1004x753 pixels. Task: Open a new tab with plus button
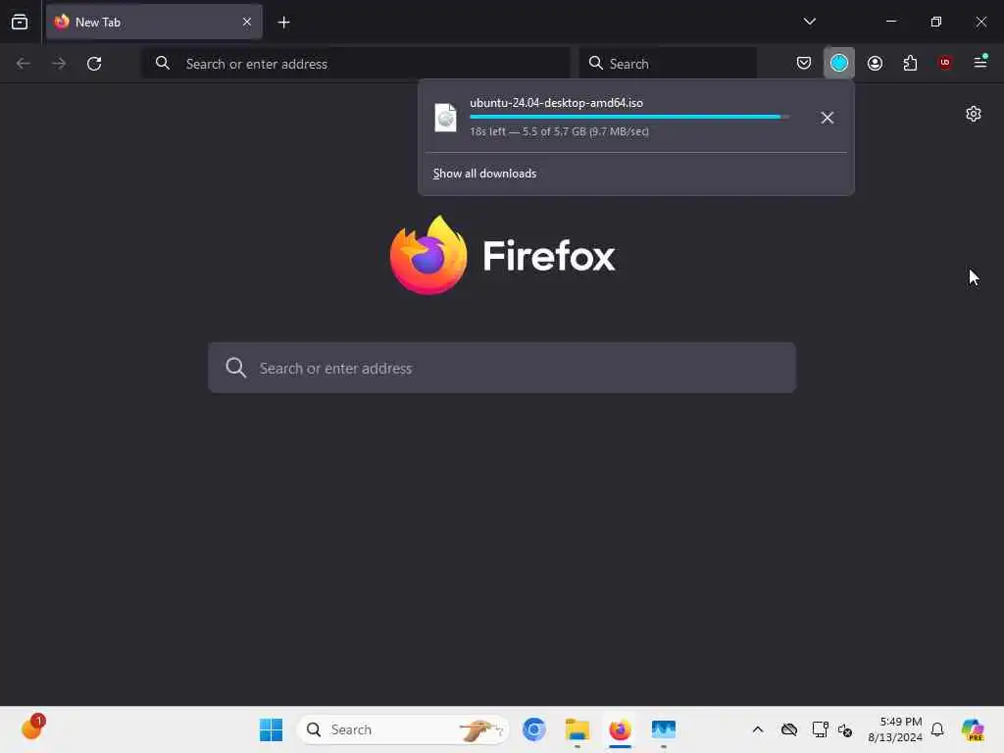point(283,23)
